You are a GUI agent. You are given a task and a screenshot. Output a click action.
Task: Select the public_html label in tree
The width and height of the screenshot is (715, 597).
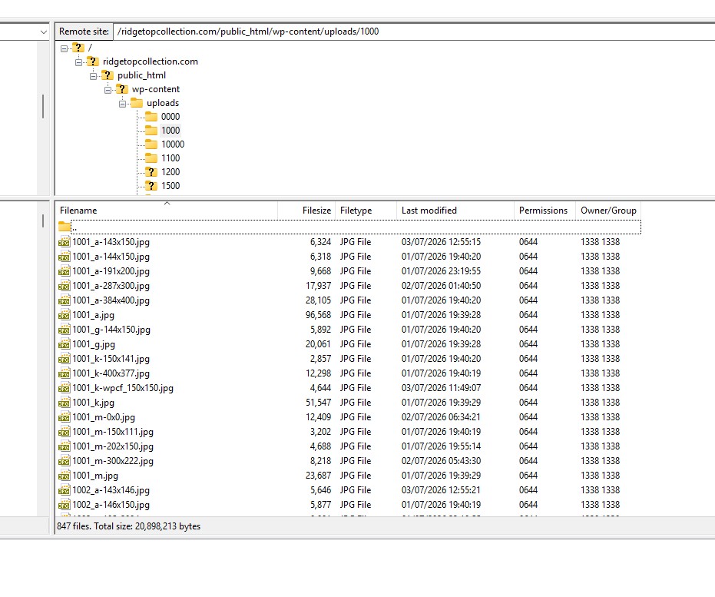pyautogui.click(x=141, y=76)
